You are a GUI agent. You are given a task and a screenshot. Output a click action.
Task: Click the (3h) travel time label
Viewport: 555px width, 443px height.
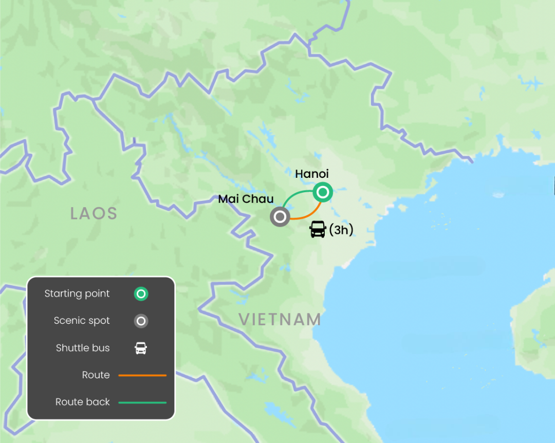[x=341, y=230]
